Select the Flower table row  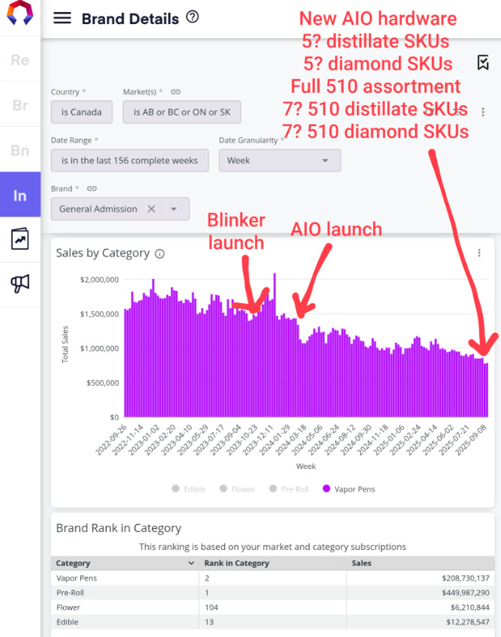point(272,607)
